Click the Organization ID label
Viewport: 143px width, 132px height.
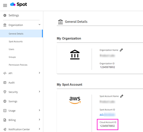(x=107, y=64)
